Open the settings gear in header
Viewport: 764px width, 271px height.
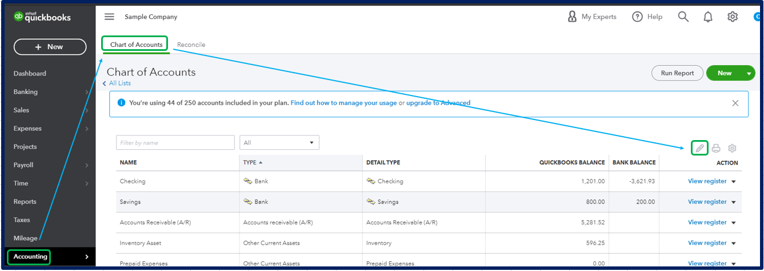tap(733, 17)
